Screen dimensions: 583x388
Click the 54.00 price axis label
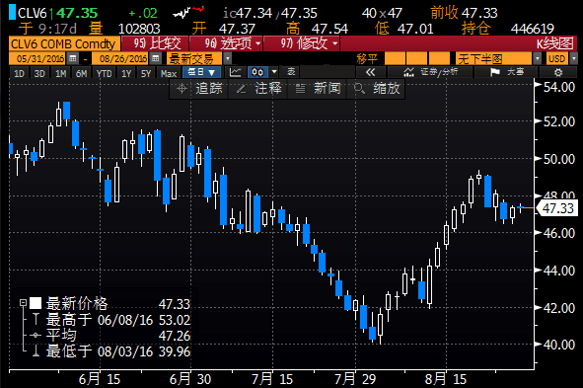coord(559,87)
